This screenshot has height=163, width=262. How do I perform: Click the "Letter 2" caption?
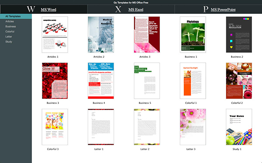145,149
